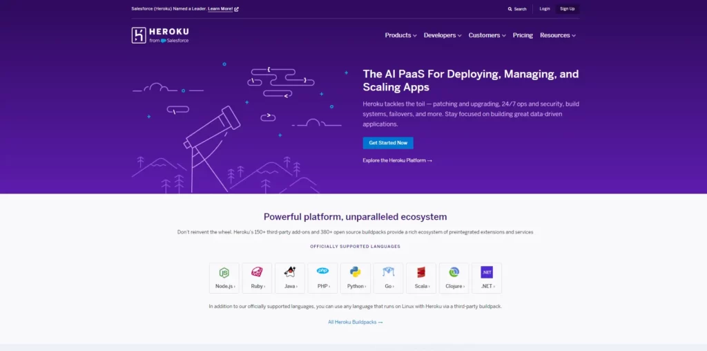This screenshot has width=707, height=351.
Task: Click the Clojure label
Action: point(454,287)
